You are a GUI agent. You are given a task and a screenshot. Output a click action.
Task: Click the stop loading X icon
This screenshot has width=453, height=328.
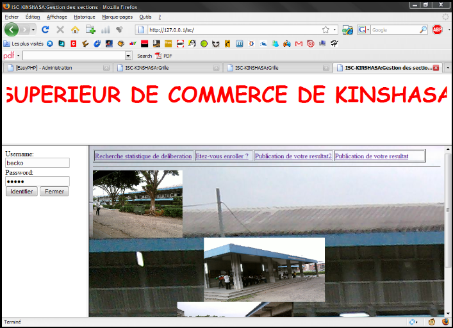60,29
